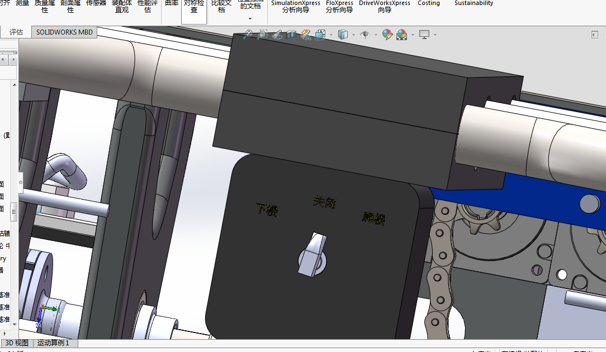Open the Display Style dropdown arrow
This screenshot has height=352, width=606.
tap(353, 35)
